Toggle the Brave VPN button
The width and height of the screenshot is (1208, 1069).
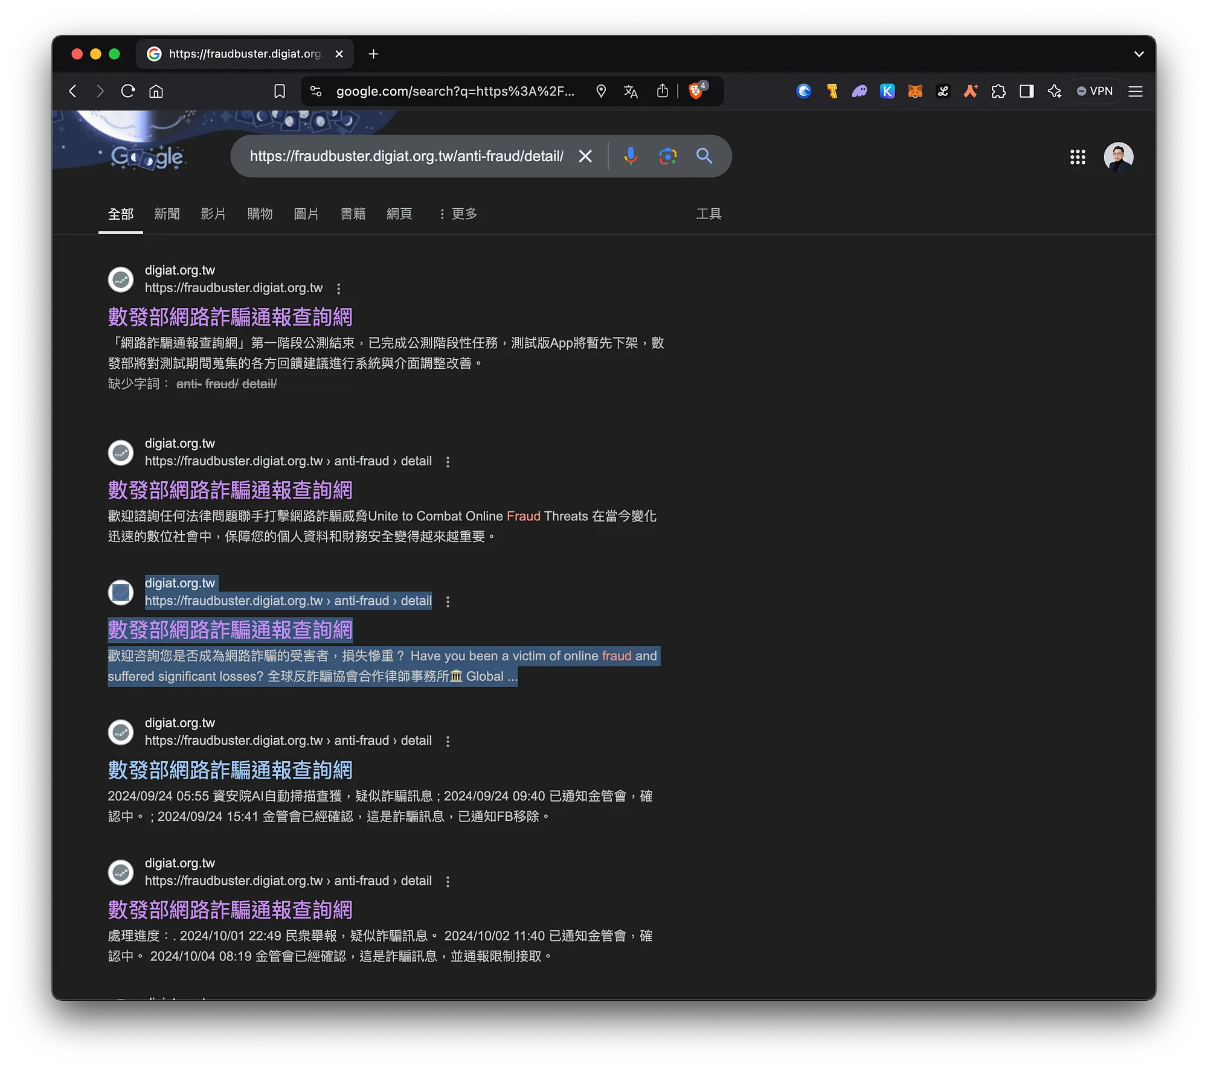click(x=1095, y=91)
